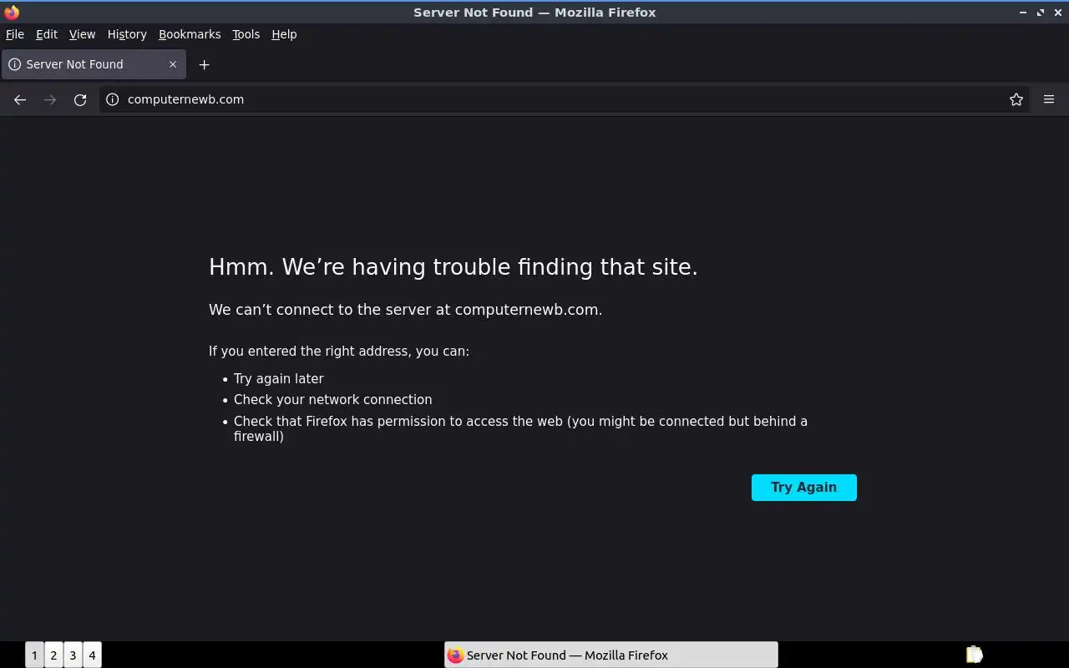This screenshot has width=1069, height=668.
Task: Click the Try Again button
Action: pyautogui.click(x=804, y=488)
